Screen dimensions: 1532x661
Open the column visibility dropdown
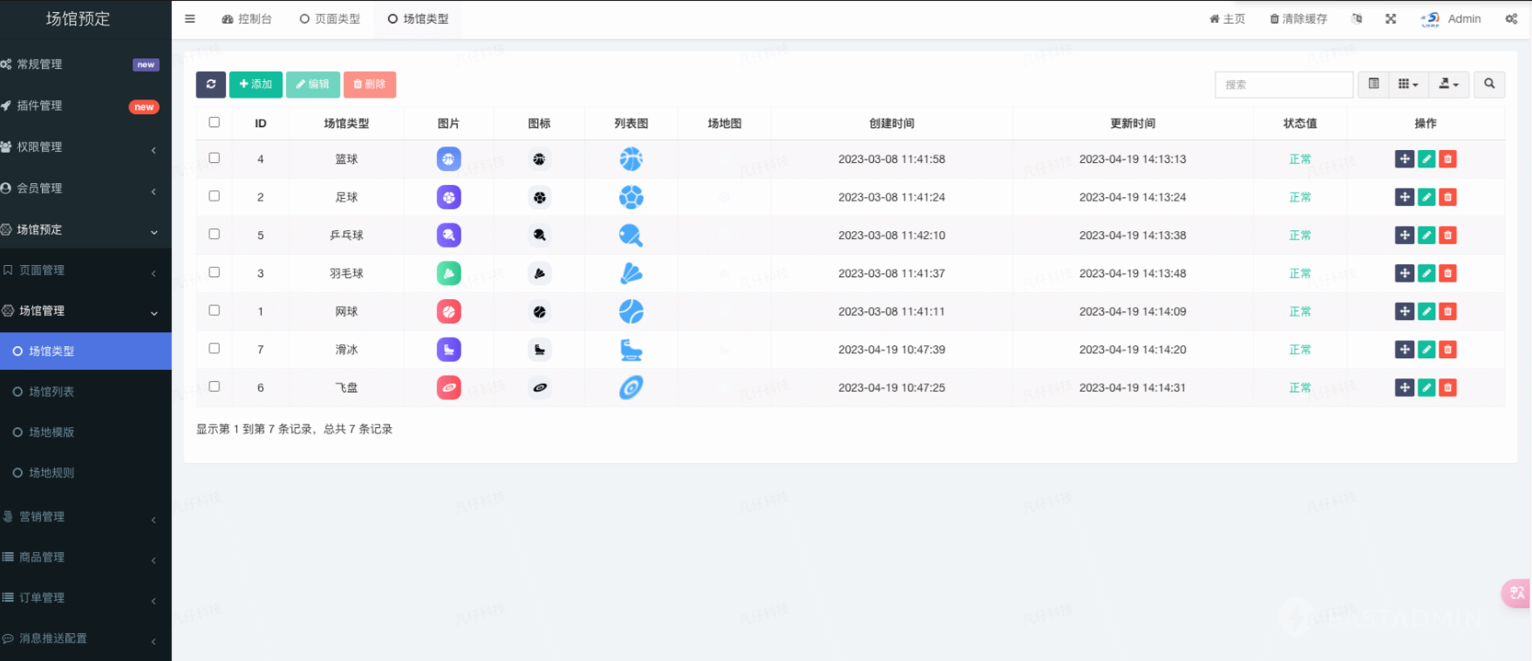point(1407,85)
